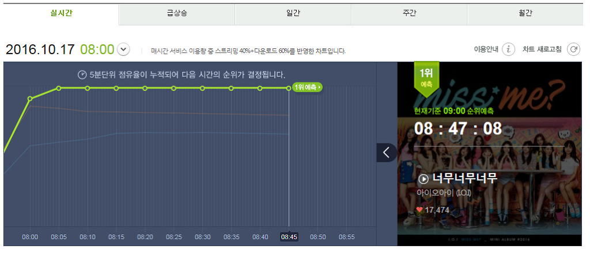Open artist link 아이오아이 (I.O.I)

point(443,192)
